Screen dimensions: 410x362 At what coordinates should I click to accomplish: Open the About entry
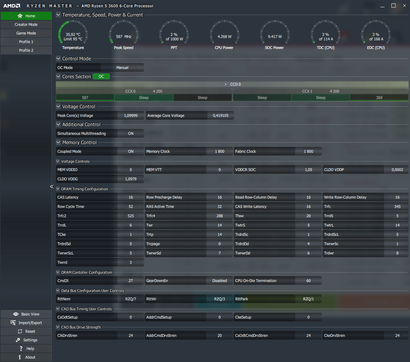[26, 357]
